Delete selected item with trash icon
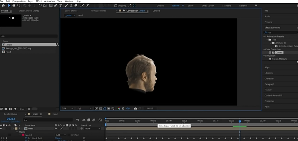Viewport: 298px width, 141px height. [29, 109]
